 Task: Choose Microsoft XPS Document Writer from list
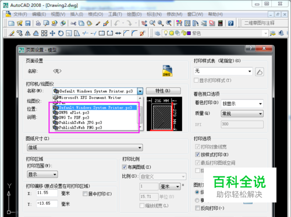pyautogui.click(x=95, y=98)
